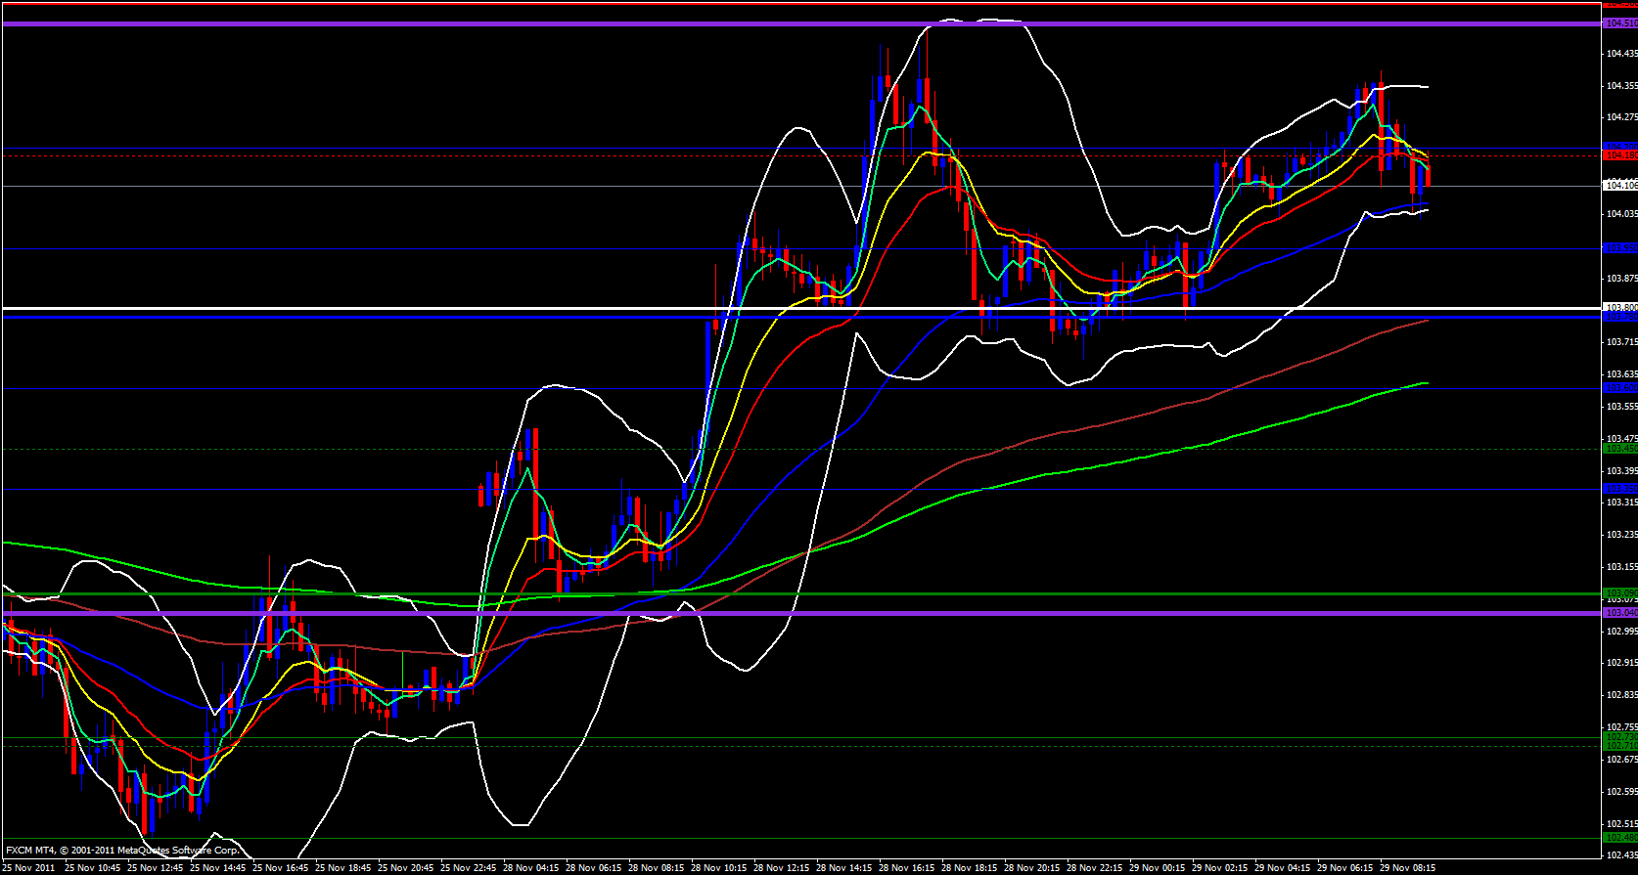Screen dimensions: 1638x875
Task: Click the white 103.800 price label
Action: (x=1619, y=308)
